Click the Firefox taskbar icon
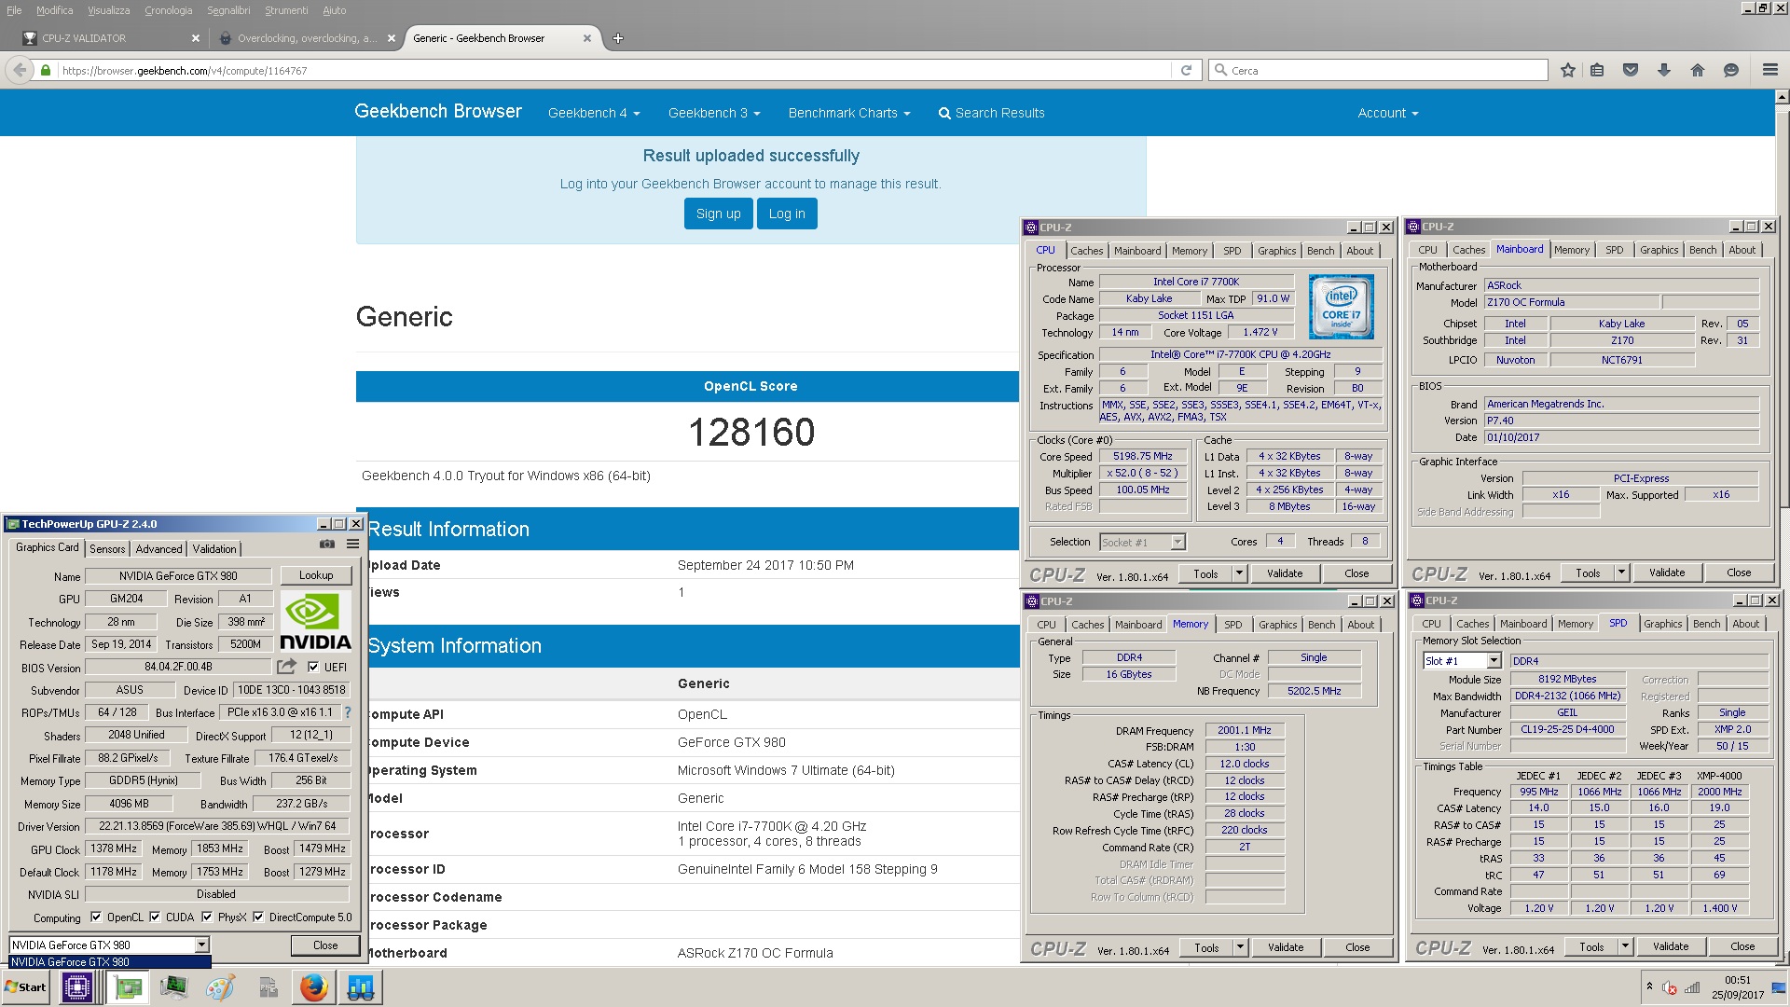This screenshot has width=1790, height=1007. pos(314,987)
